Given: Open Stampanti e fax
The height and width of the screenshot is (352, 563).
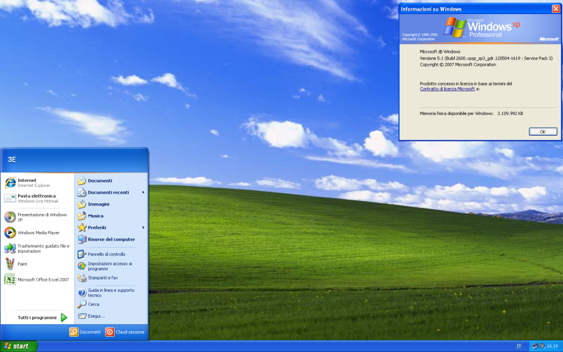Looking at the screenshot, I should coord(102,278).
